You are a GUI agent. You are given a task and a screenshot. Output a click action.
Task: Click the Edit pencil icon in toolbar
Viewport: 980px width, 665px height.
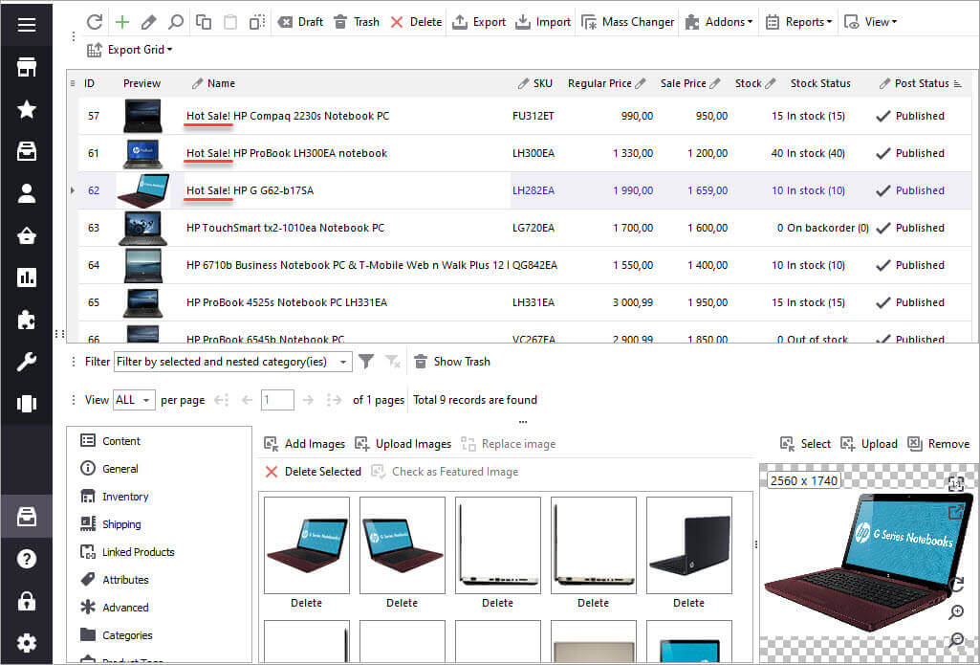pyautogui.click(x=148, y=21)
